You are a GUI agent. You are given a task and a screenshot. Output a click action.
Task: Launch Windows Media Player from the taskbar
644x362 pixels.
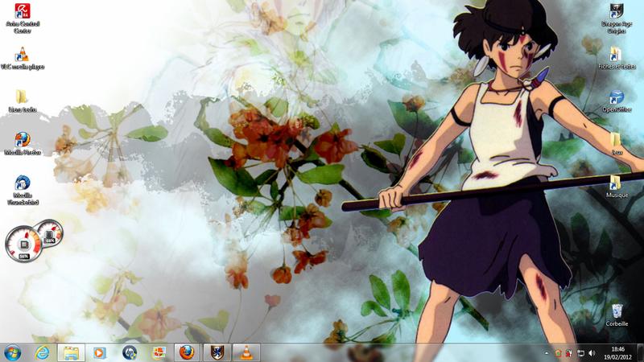click(x=99, y=352)
